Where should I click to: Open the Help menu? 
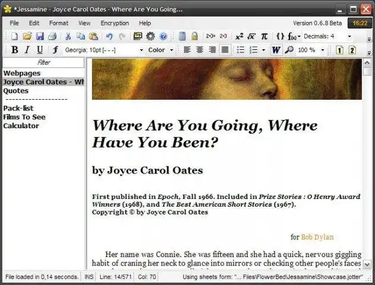click(x=145, y=23)
